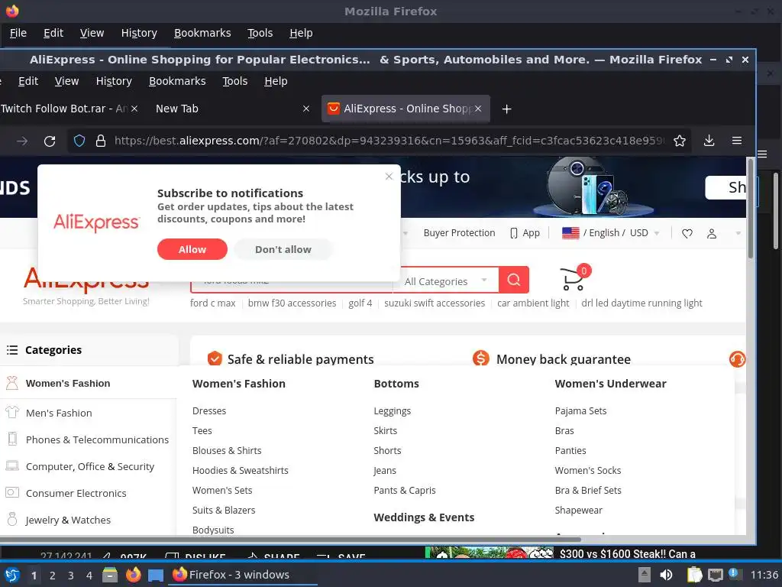Screen dimensions: 782x587
Task: Click the Don't allow button
Action: tap(283, 249)
